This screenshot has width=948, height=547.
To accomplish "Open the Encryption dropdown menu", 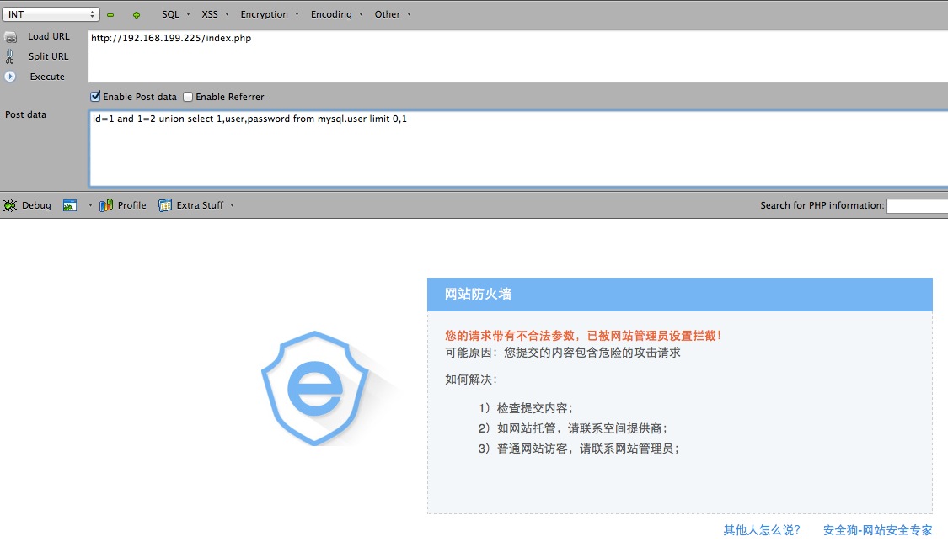I will click(x=270, y=14).
